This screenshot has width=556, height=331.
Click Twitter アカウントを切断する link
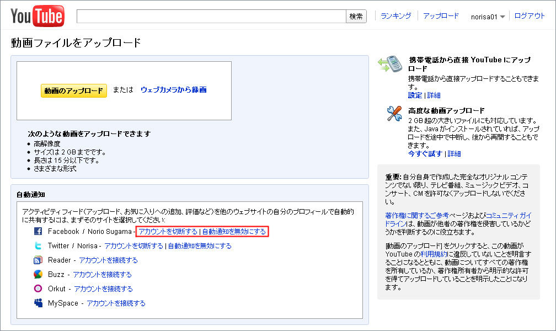click(x=133, y=246)
